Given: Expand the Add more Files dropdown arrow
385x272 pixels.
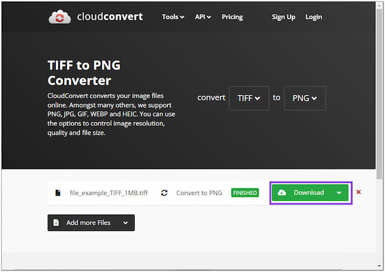Looking at the screenshot, I should click(126, 223).
